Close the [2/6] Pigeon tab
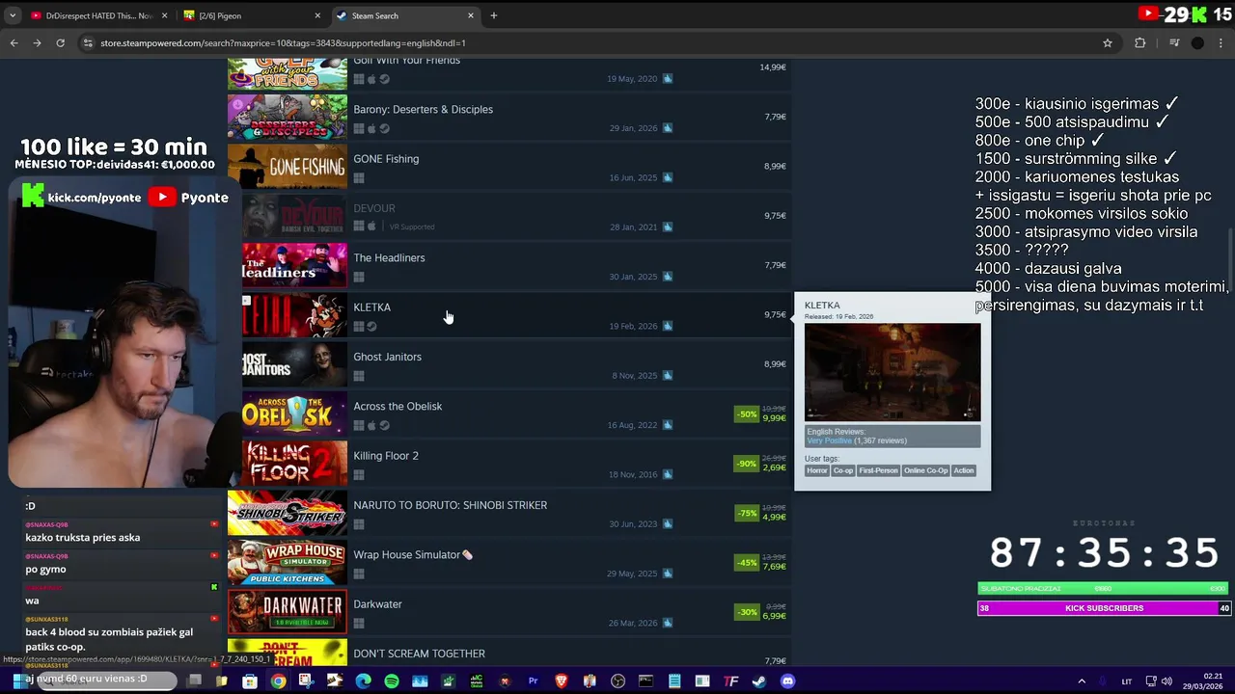The height and width of the screenshot is (694, 1235). click(x=317, y=15)
